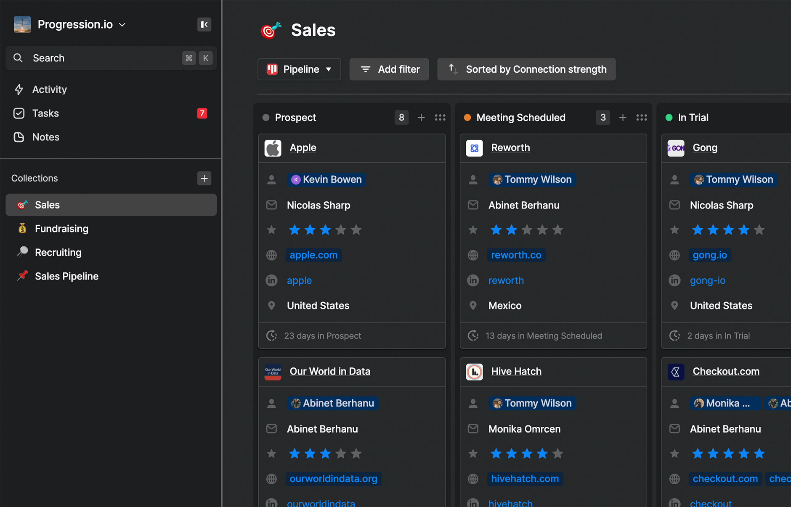This screenshot has height=507, width=791.
Task: Click the red Tasks badge showing 7
Action: tap(202, 113)
